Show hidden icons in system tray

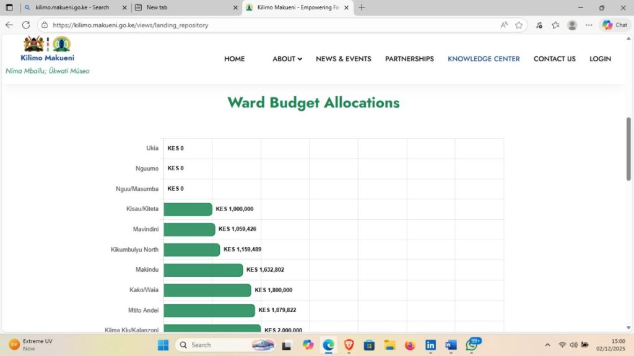click(547, 345)
